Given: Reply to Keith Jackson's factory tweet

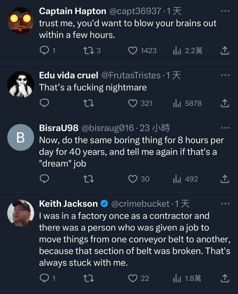Looking at the screenshot, I should pos(44,278).
